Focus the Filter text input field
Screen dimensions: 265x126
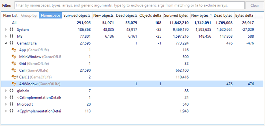[x=130, y=5]
